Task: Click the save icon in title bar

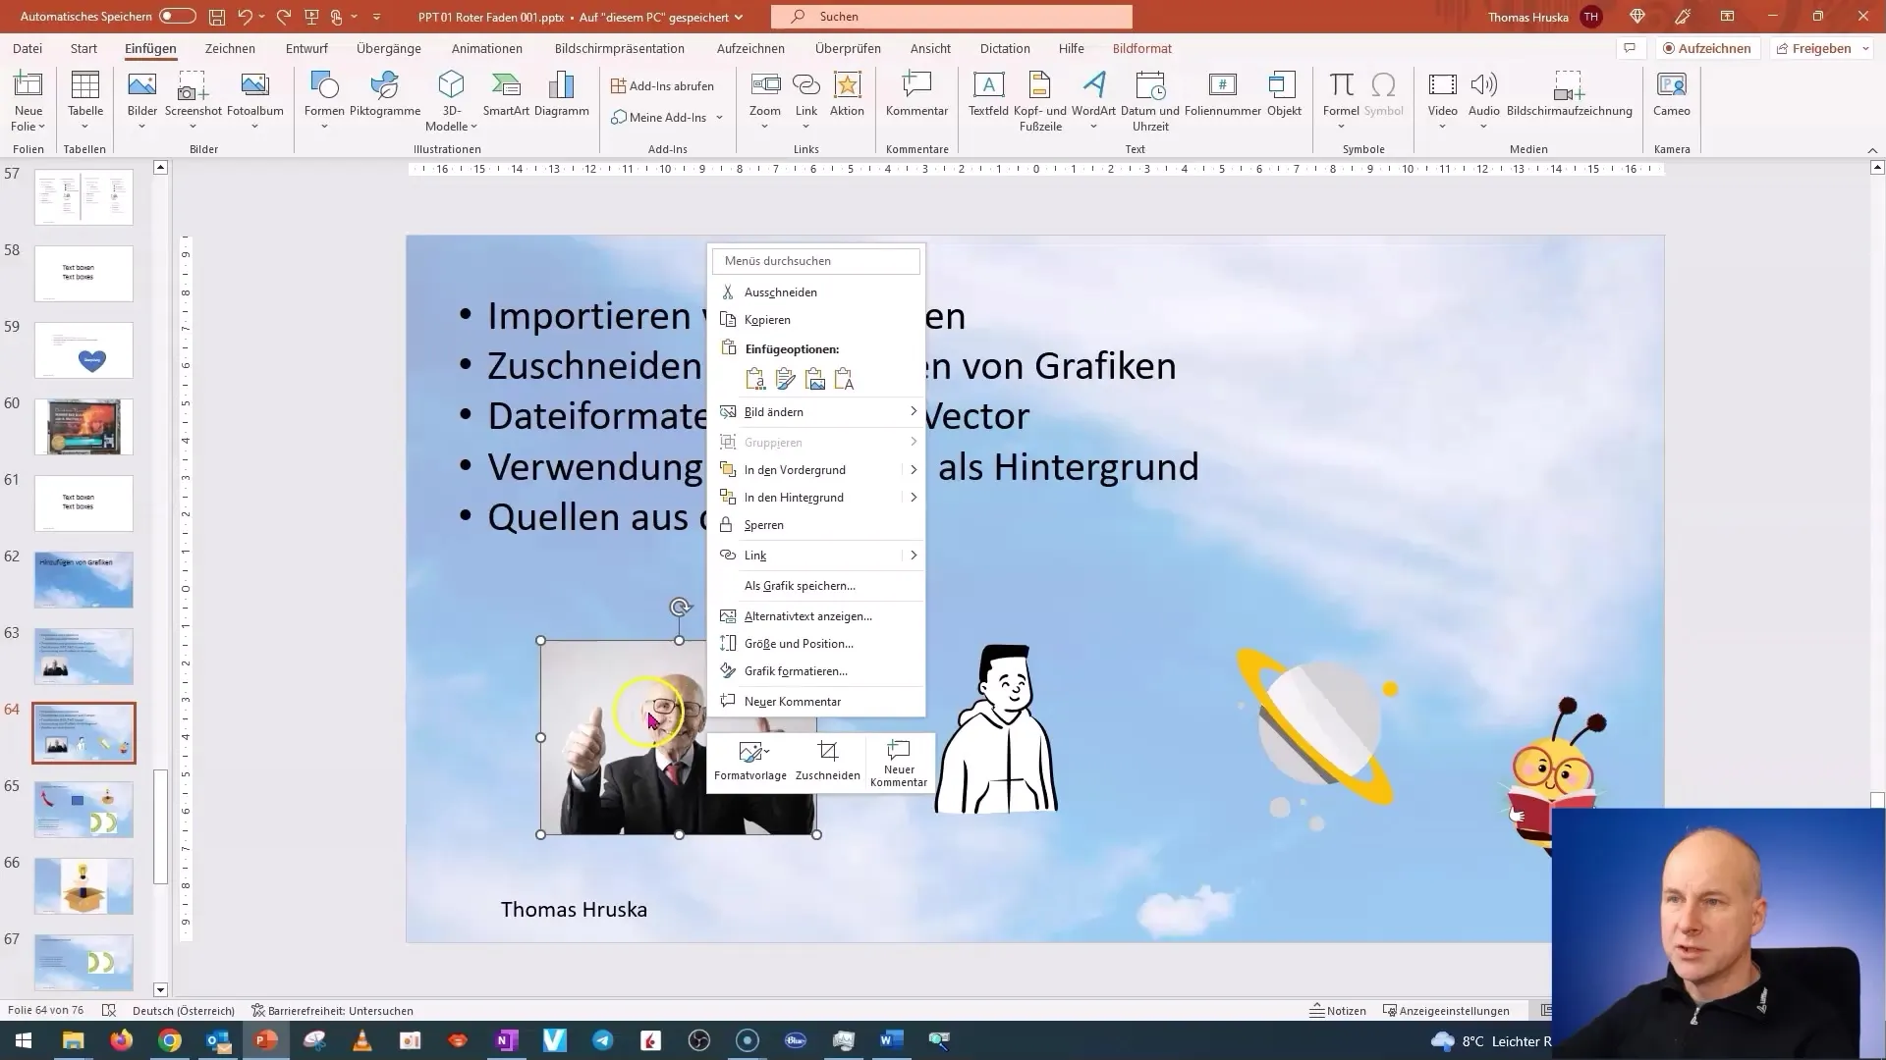Action: (217, 17)
